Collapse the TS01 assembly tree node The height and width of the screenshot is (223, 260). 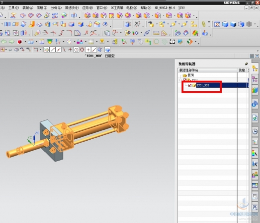[180, 80]
